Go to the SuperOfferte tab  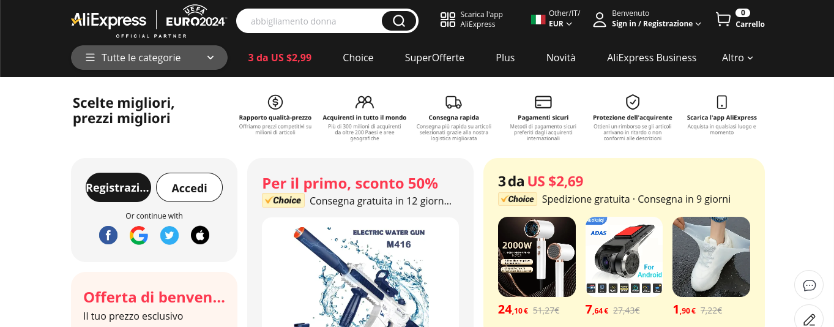[x=434, y=58]
